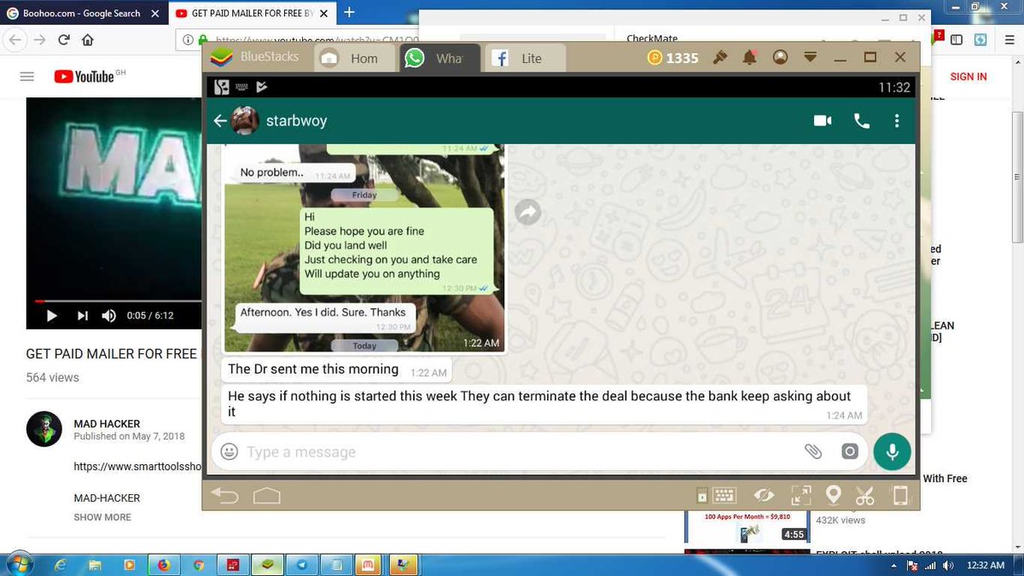Go back in the browser
This screenshot has width=1024, height=576.
click(15, 40)
